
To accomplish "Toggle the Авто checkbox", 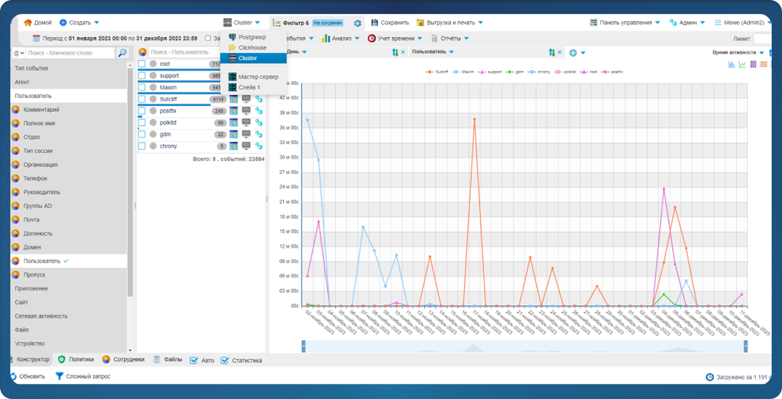I will [194, 360].
